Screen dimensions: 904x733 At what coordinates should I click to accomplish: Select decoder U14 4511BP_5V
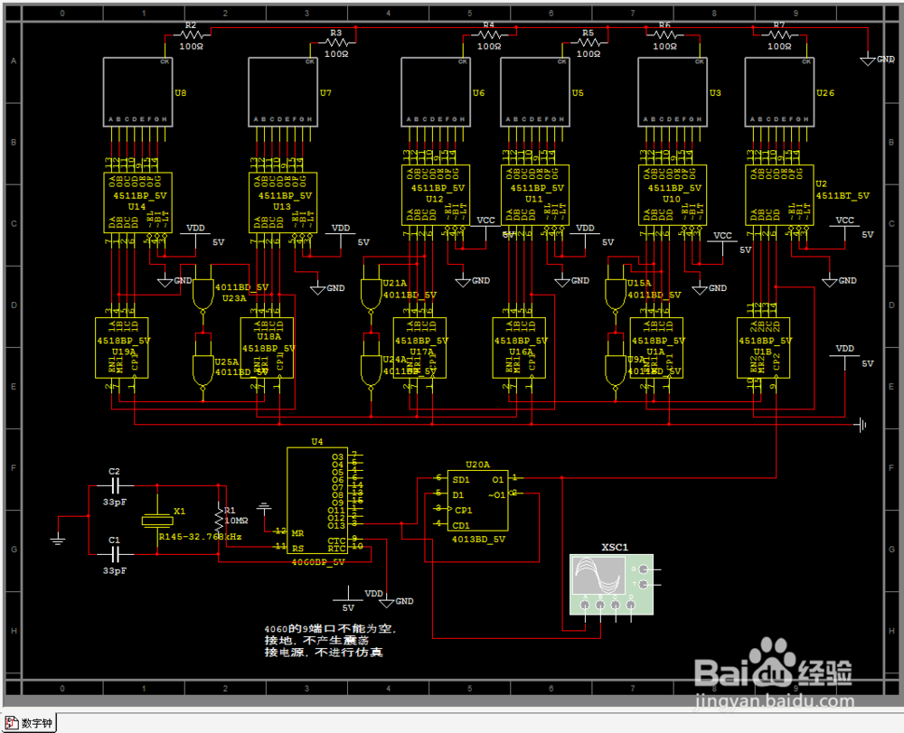(137, 202)
